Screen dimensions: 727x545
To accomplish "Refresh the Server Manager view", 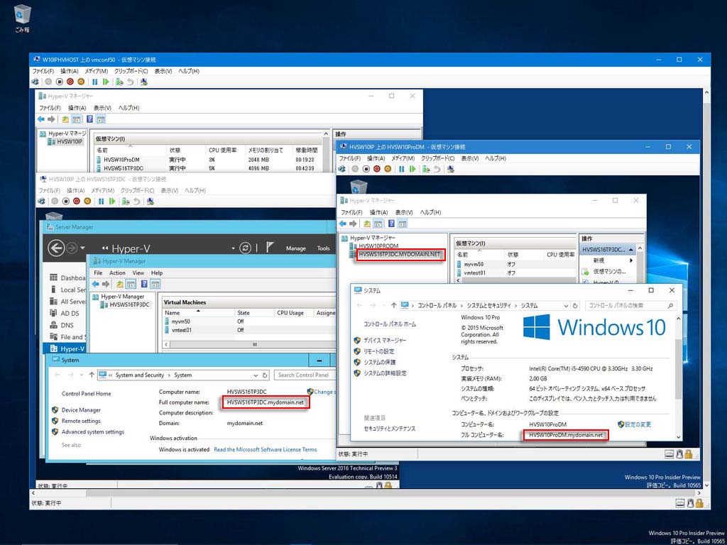I will click(x=245, y=248).
